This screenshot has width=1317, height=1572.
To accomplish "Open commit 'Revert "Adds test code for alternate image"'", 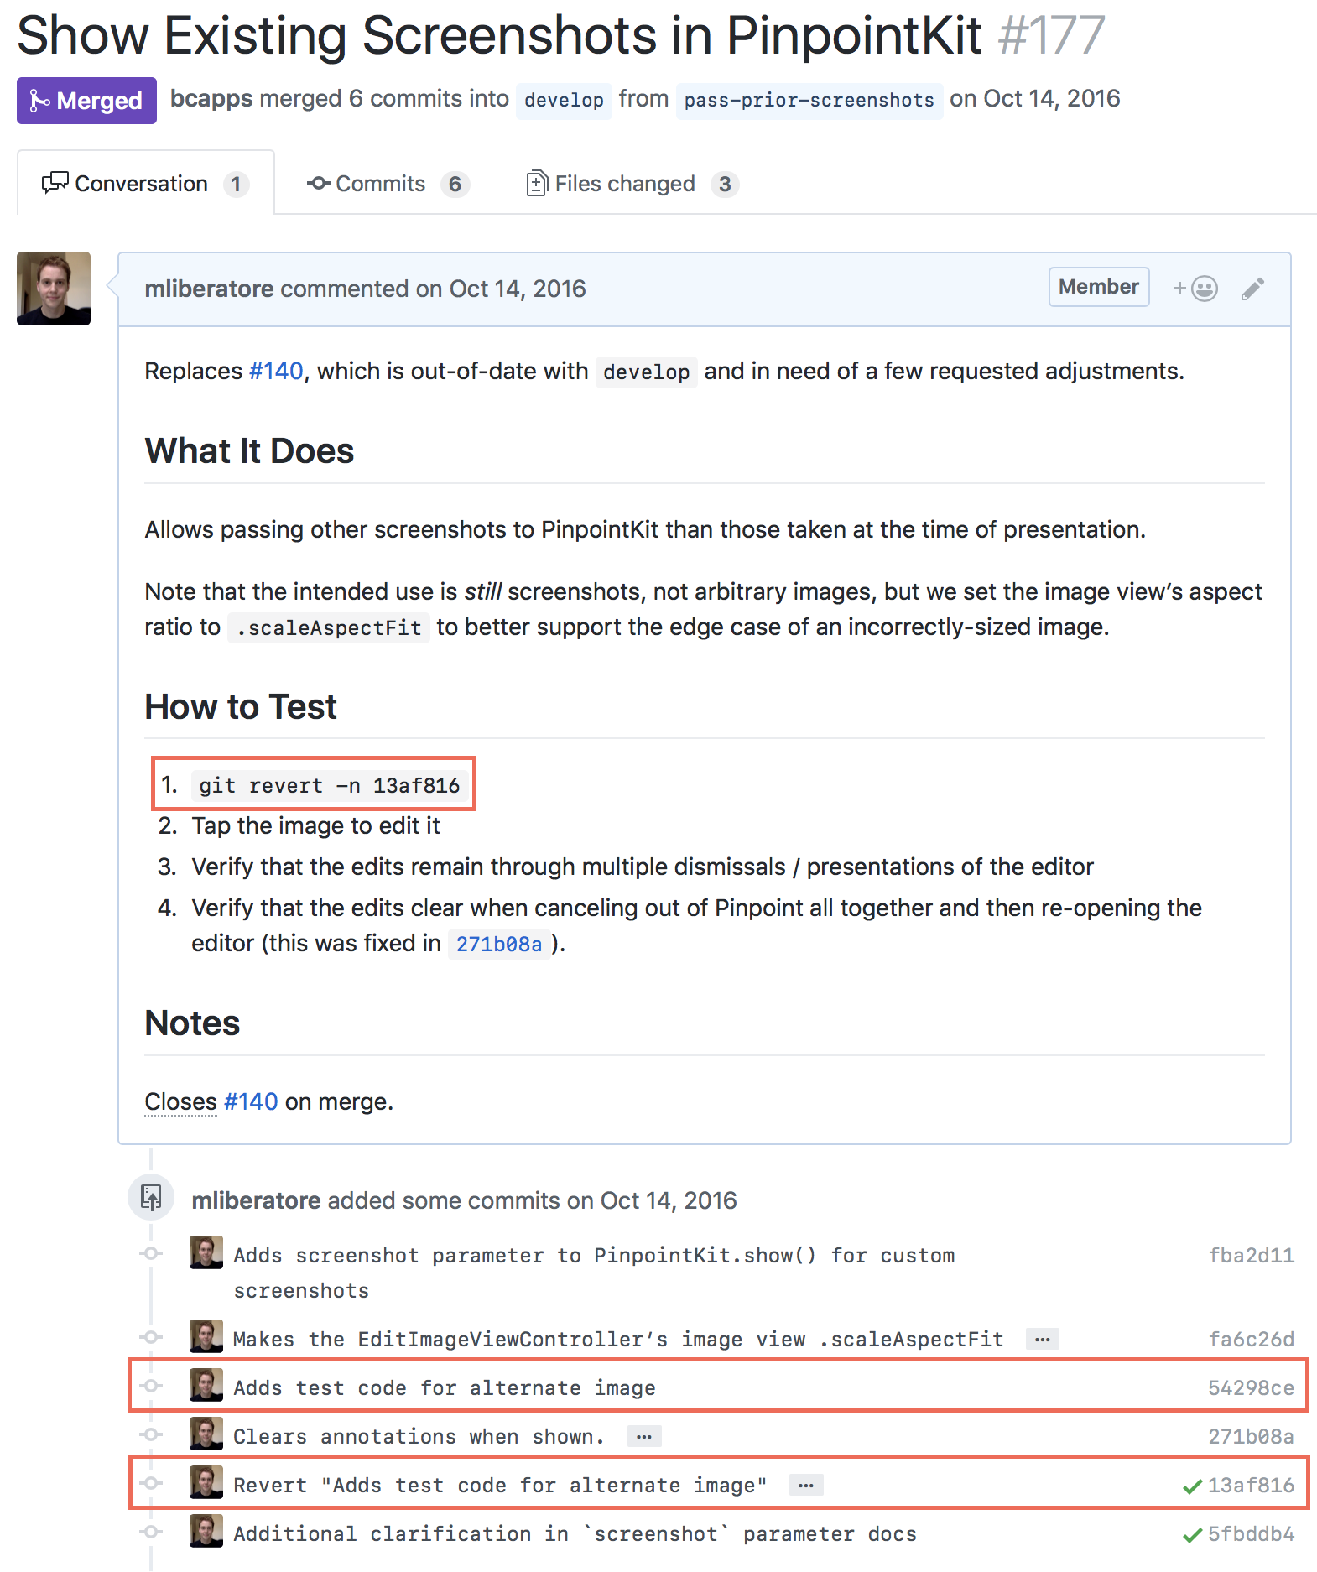I will (500, 1485).
